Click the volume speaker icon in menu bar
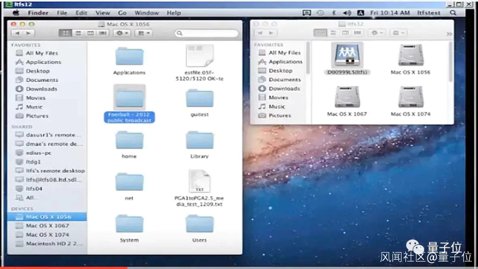 [347, 13]
